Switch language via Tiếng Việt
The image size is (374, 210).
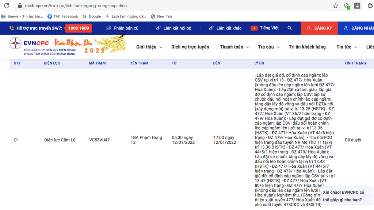[x=264, y=28]
